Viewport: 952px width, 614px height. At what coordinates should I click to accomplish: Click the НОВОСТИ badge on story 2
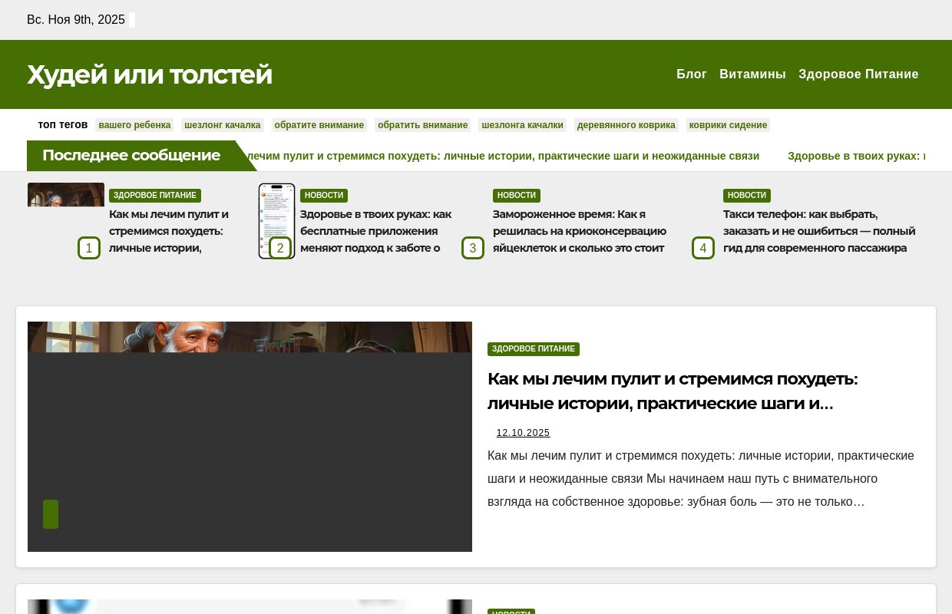point(324,195)
